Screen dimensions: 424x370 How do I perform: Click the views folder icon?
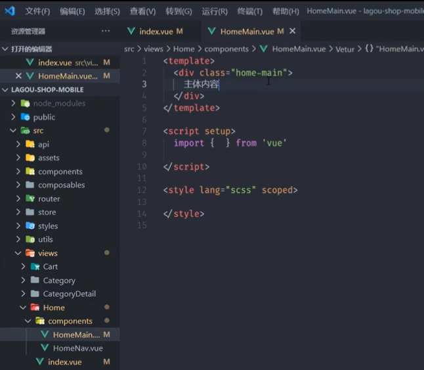pyautogui.click(x=30, y=253)
